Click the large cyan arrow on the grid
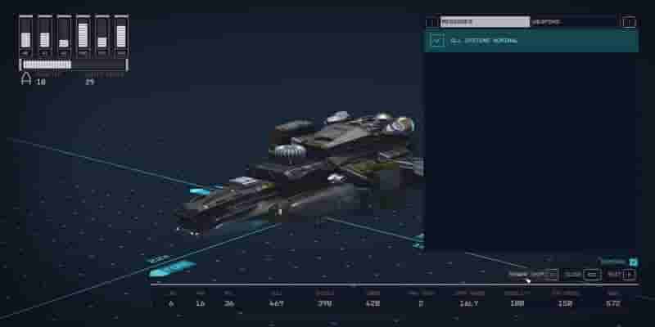 click(172, 269)
